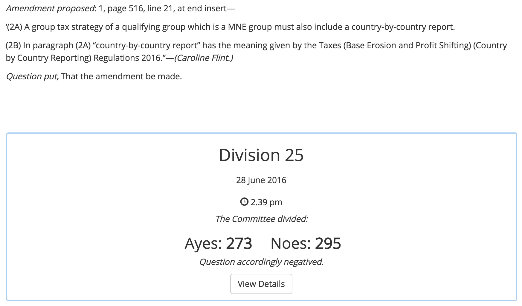Click "at end insert—" text
The width and height of the screenshot is (522, 306).
pyautogui.click(x=206, y=8)
